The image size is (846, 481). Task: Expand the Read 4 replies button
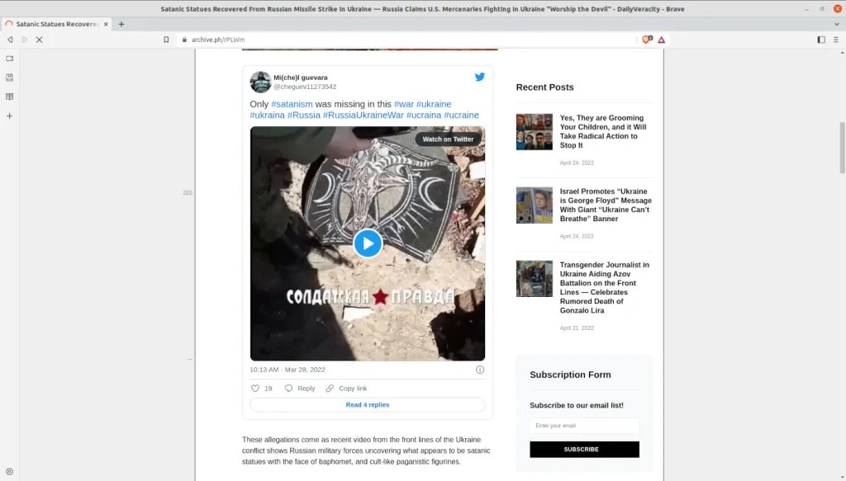[x=368, y=405]
